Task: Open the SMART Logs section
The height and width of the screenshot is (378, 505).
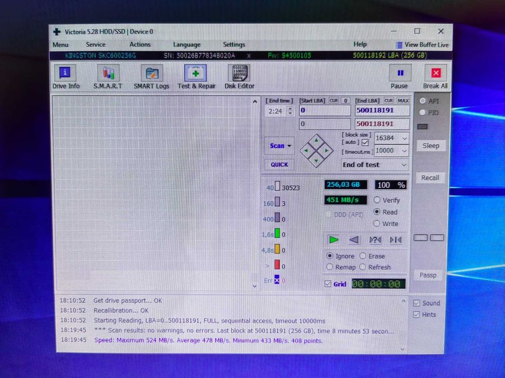Action: 152,77
